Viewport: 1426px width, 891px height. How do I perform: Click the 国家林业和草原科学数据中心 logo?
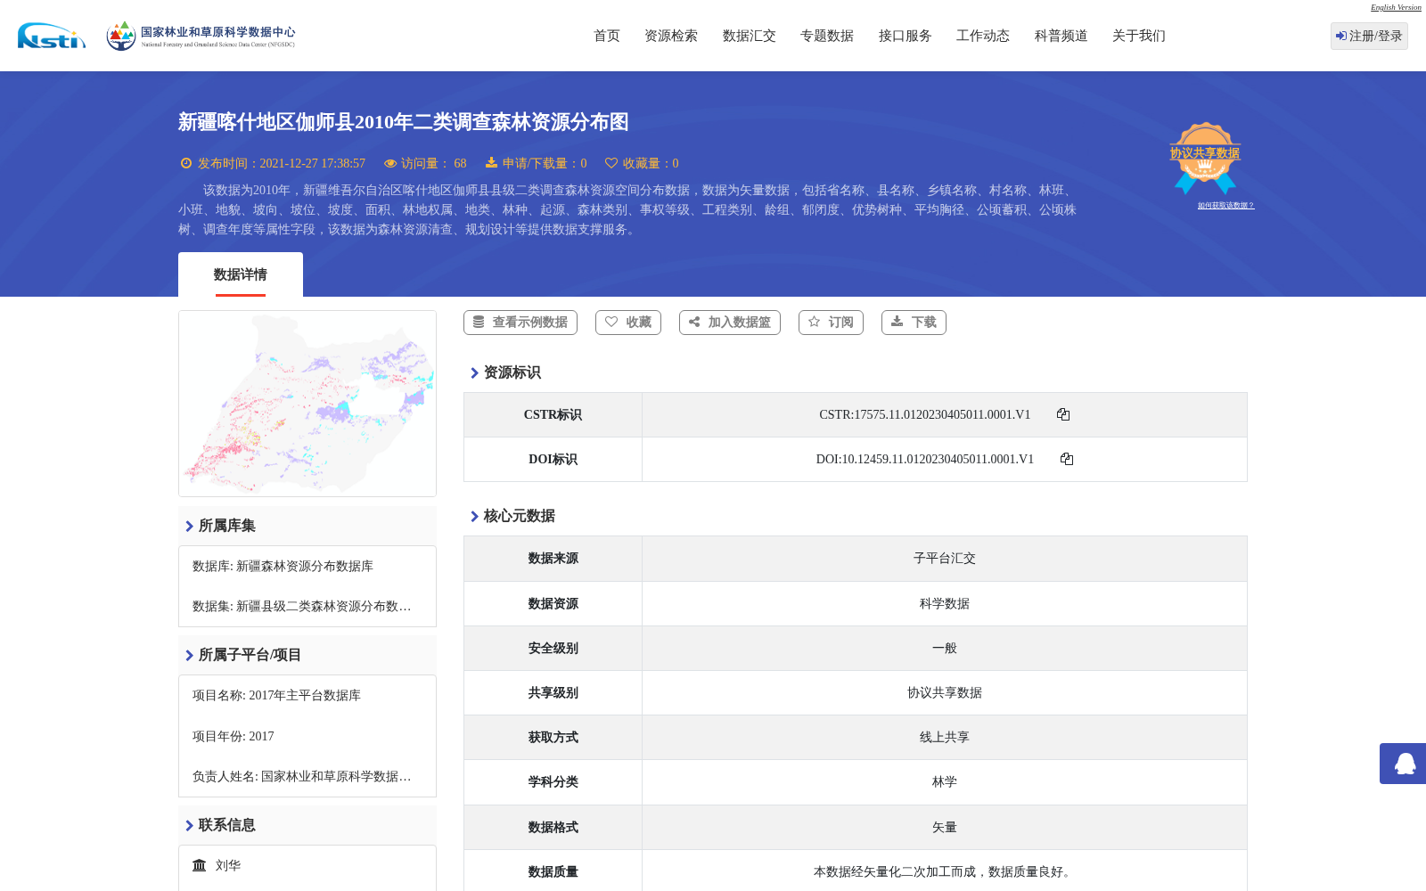pyautogui.click(x=201, y=36)
